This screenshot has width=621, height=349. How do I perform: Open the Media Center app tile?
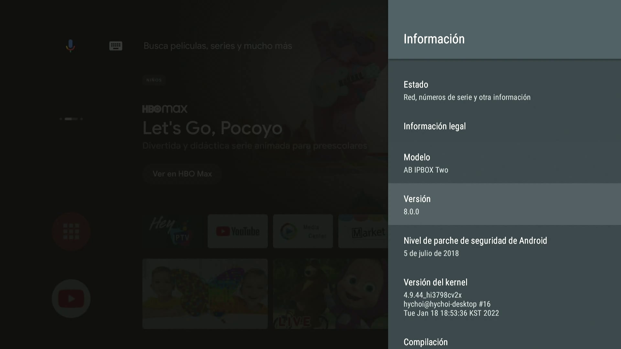click(303, 231)
